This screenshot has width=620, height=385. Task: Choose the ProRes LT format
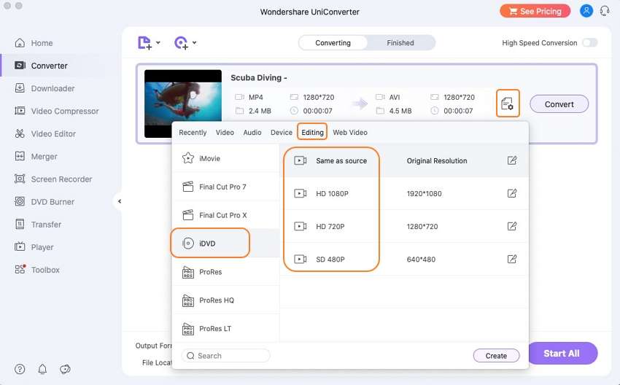tap(226, 328)
